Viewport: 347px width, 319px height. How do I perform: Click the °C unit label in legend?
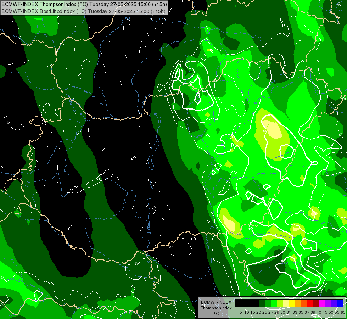coord(216,314)
